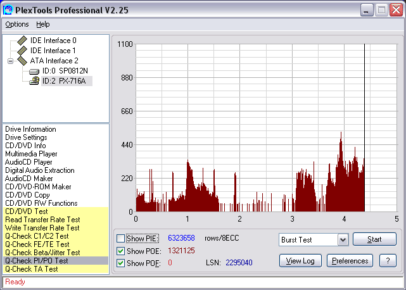Click the View Log button
Viewport: 406px width, 290px height.
point(300,260)
